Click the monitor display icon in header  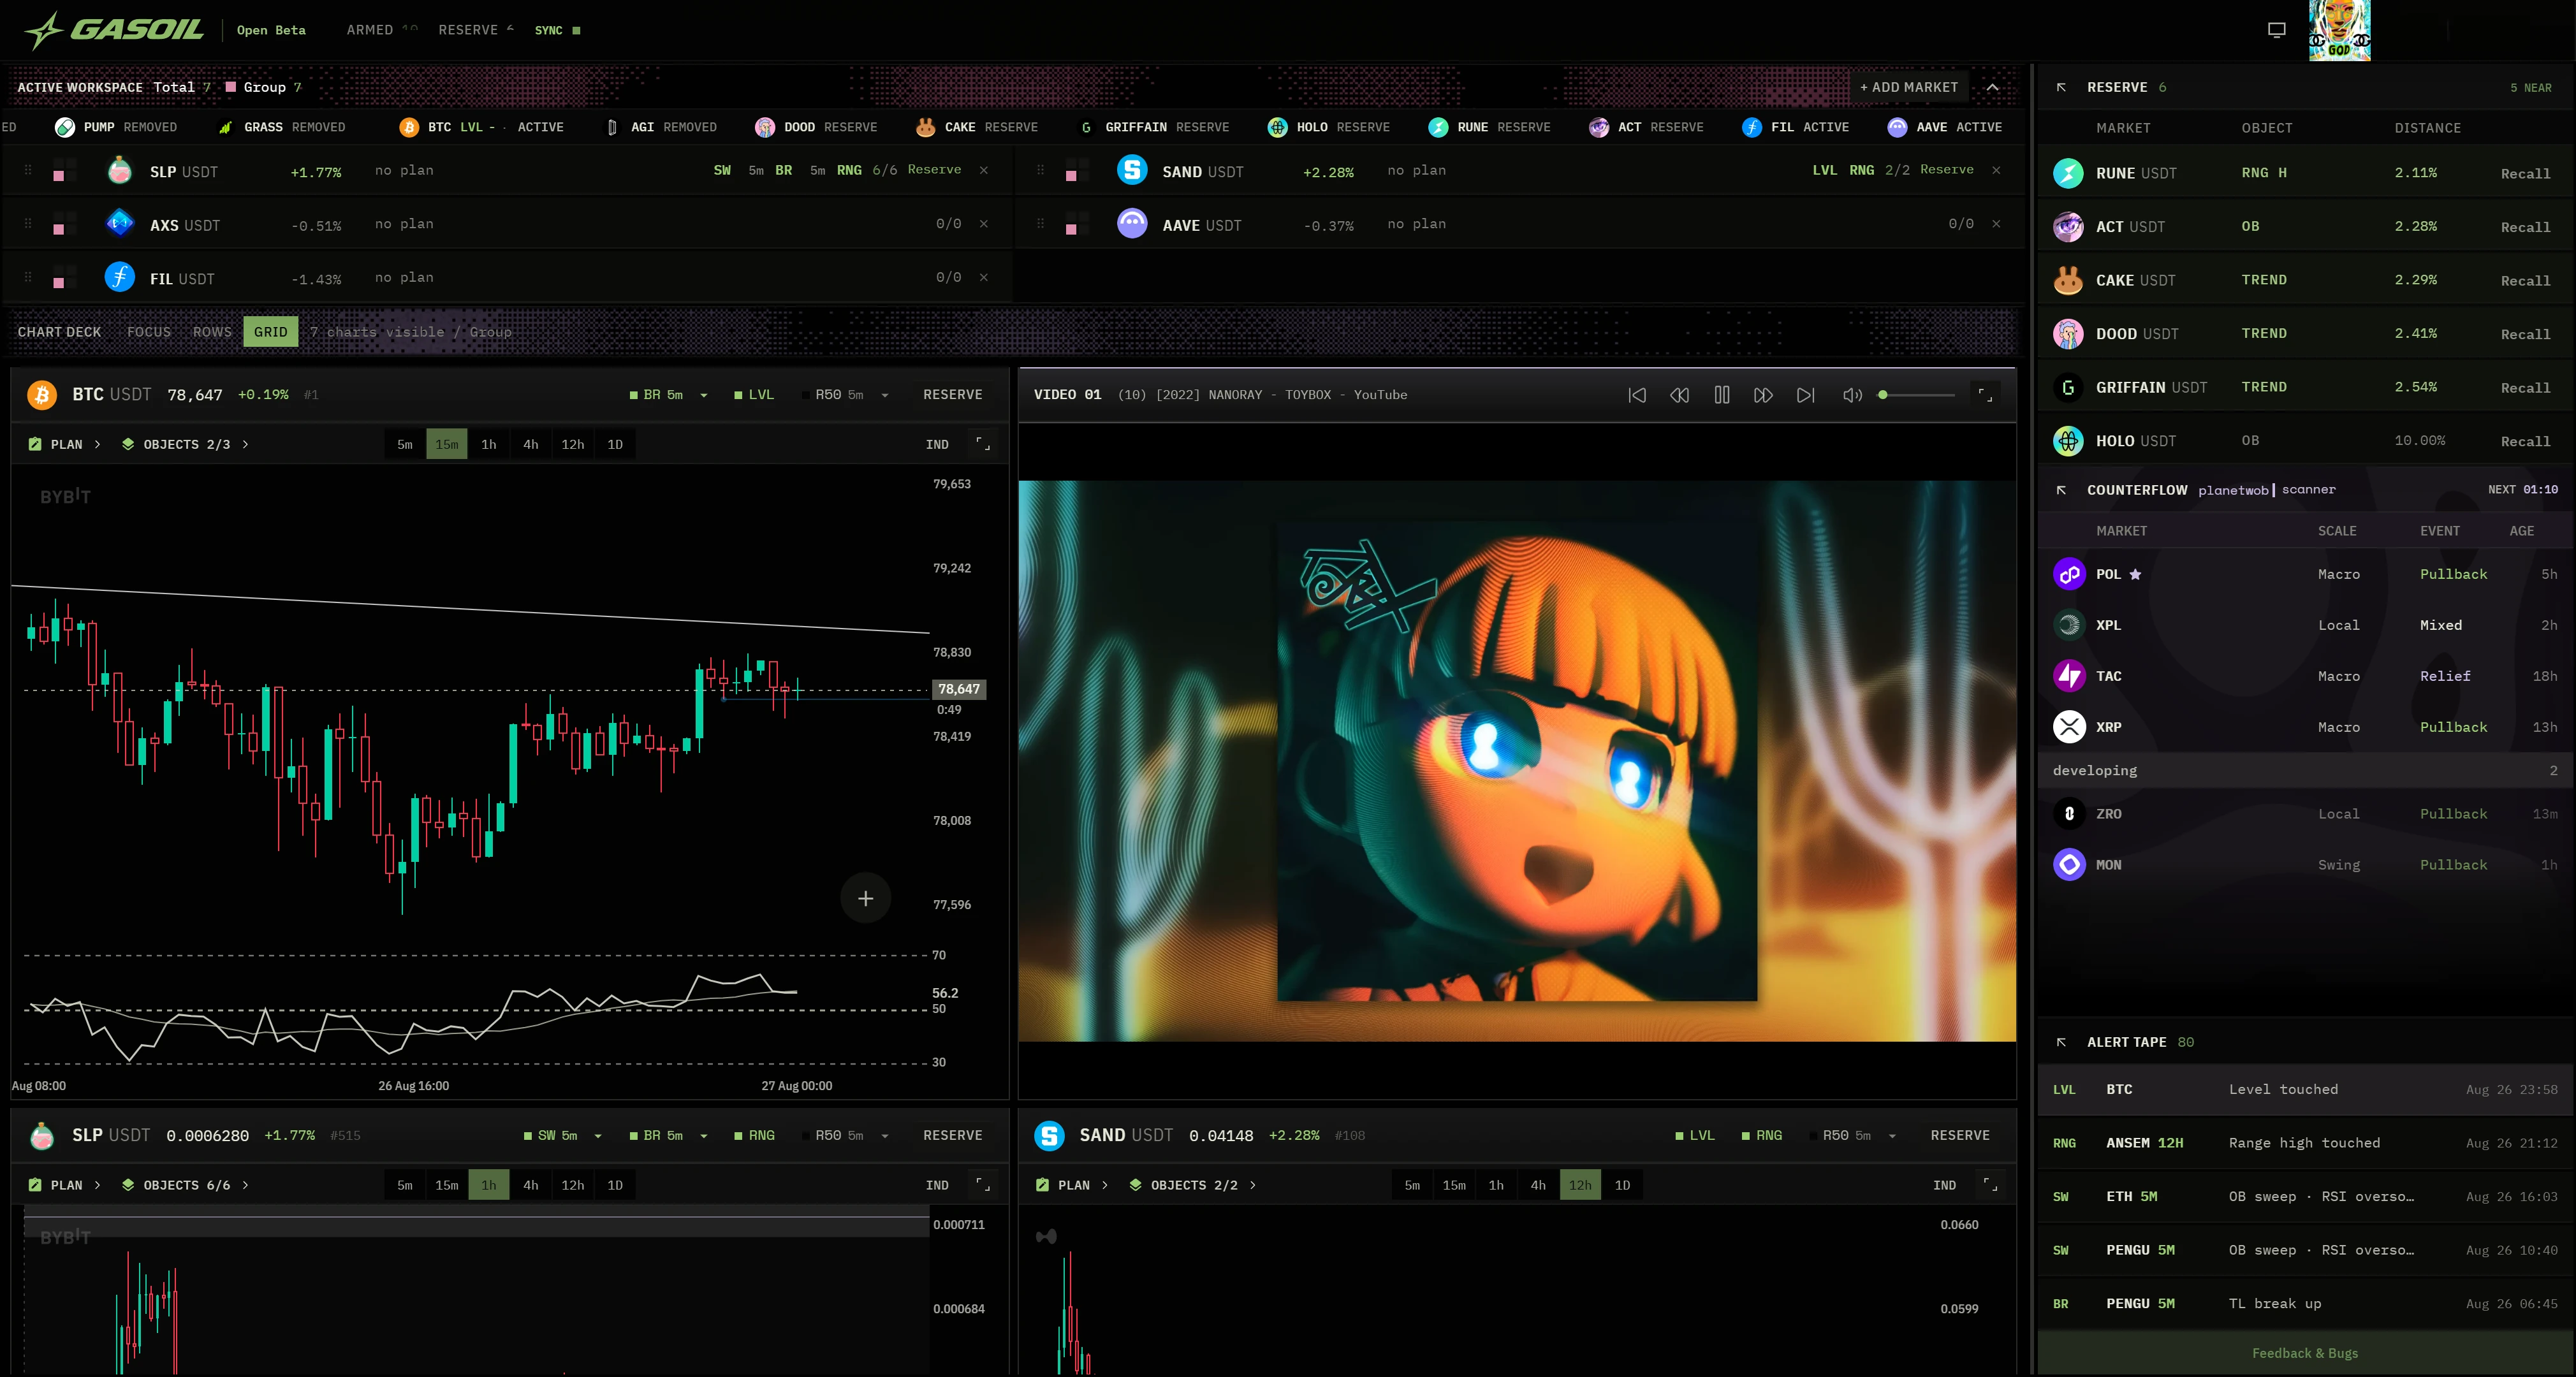2276,30
